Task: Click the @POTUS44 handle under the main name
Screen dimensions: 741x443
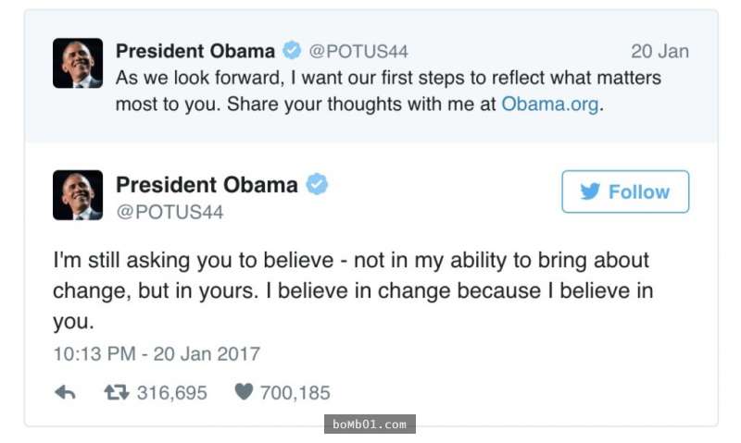Action: (170, 213)
